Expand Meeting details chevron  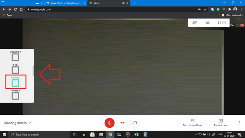[30, 123]
